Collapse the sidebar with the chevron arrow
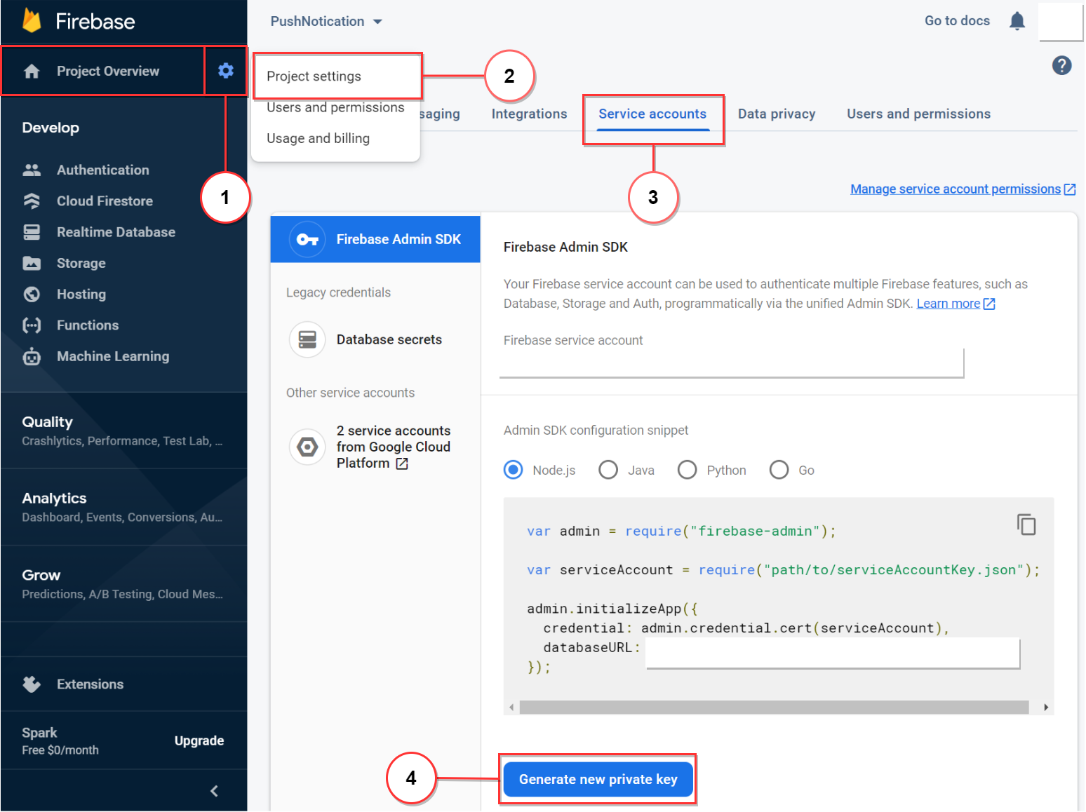 point(214,791)
